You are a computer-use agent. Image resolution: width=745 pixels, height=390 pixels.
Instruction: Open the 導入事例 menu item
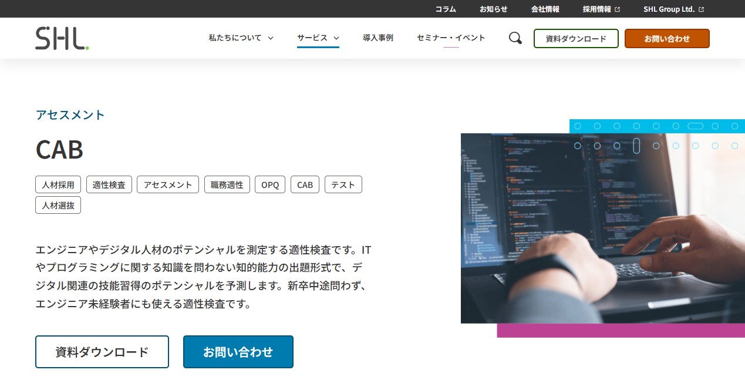377,38
